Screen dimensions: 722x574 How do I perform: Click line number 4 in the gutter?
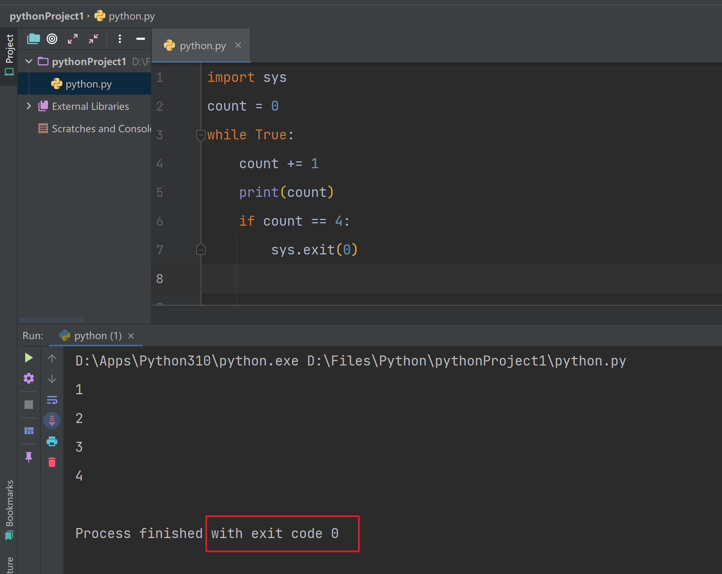pos(160,164)
